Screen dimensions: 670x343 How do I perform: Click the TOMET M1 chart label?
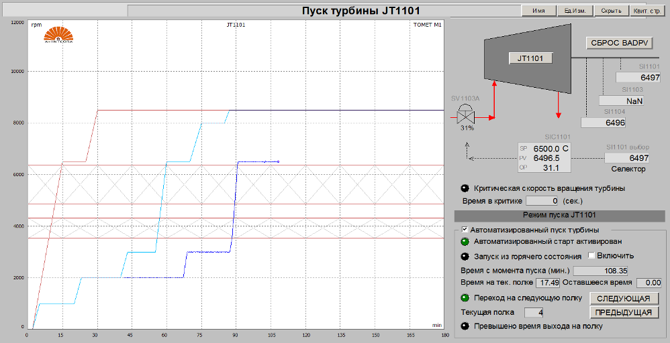coord(427,25)
